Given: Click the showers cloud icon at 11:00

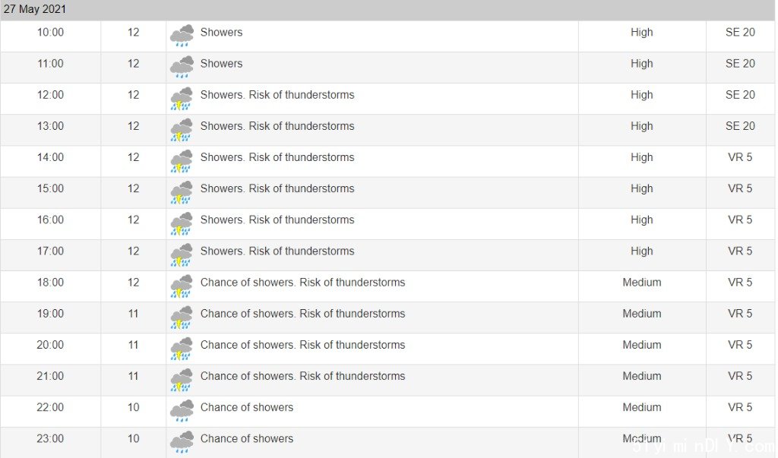Looking at the screenshot, I should tap(182, 67).
